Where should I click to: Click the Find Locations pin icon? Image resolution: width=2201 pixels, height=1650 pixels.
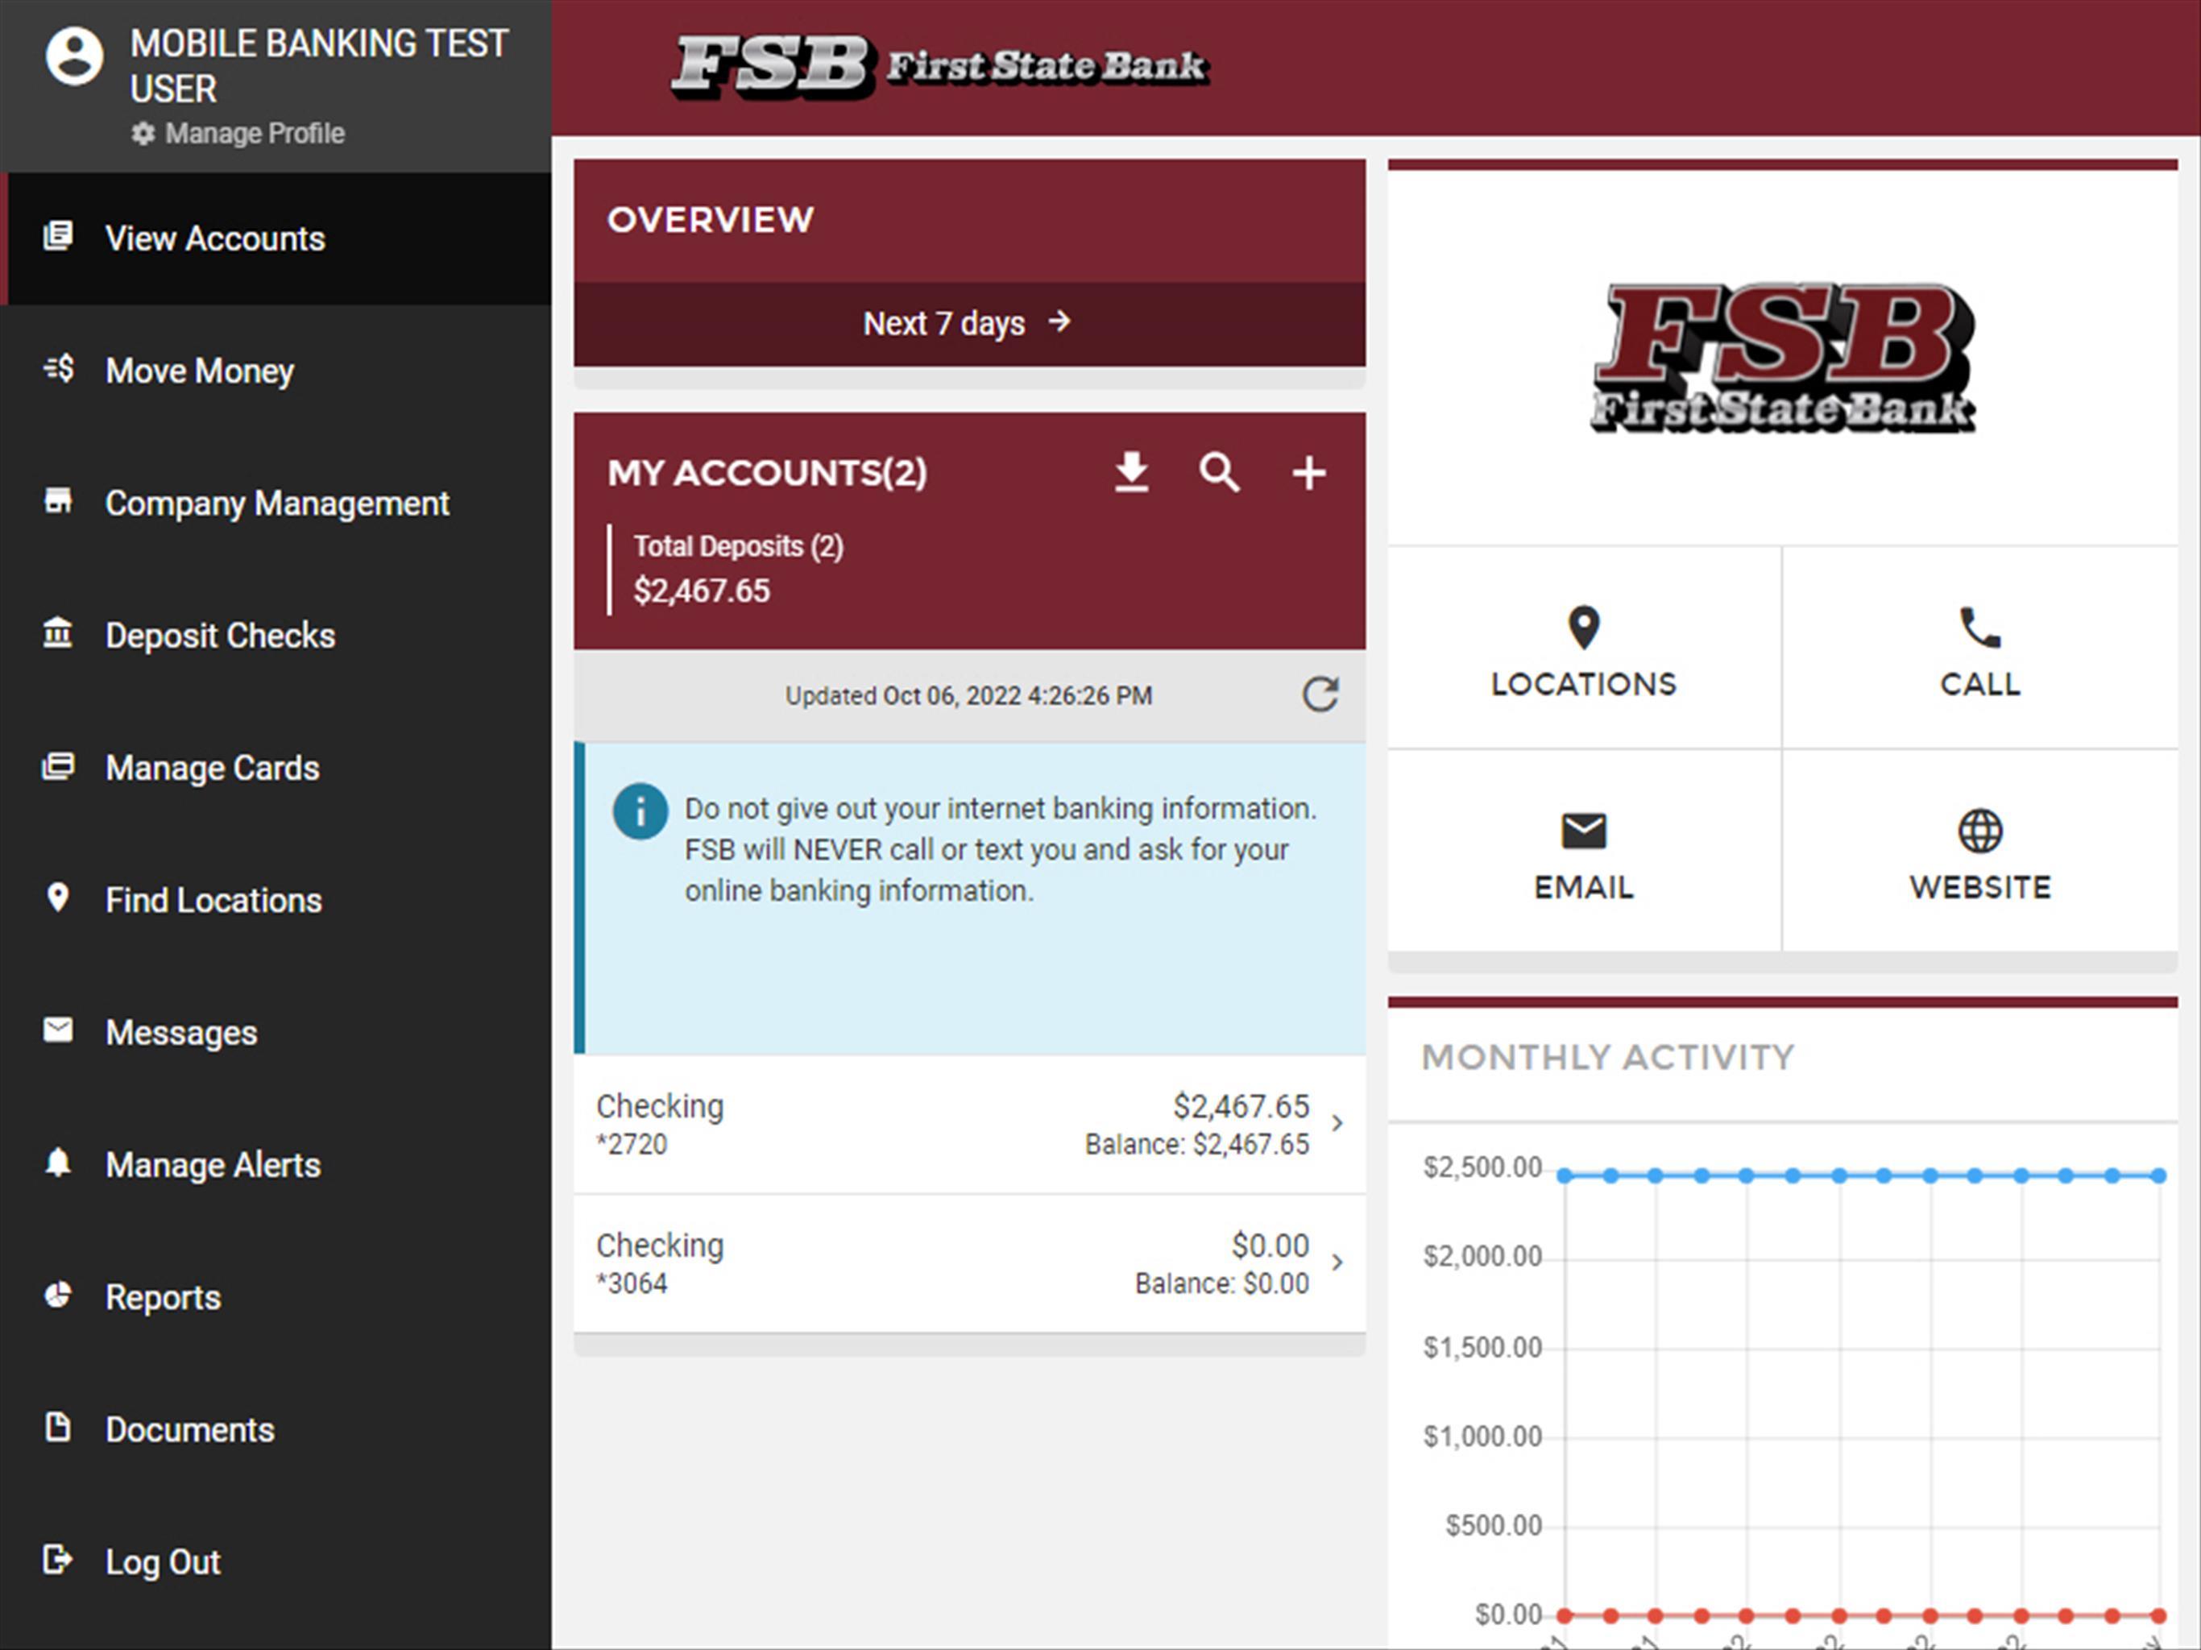[x=58, y=898]
